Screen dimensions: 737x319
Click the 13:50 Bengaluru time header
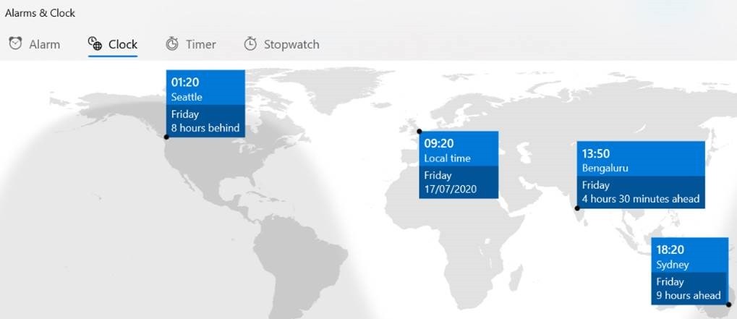[640, 159]
